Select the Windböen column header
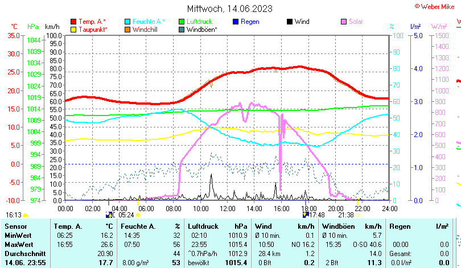Image resolution: width=461 pixels, height=268 pixels. click(x=338, y=226)
